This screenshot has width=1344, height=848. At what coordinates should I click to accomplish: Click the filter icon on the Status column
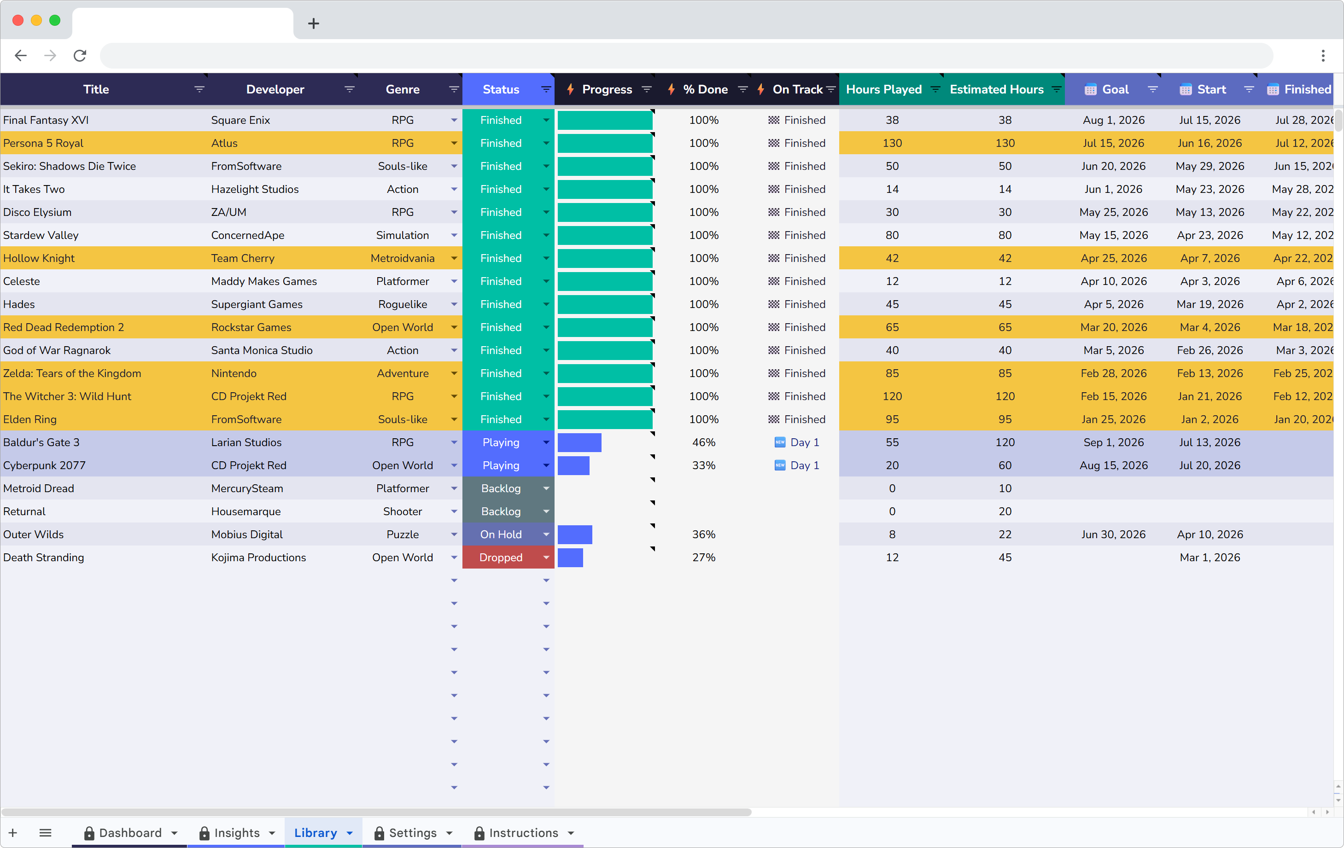pos(545,89)
